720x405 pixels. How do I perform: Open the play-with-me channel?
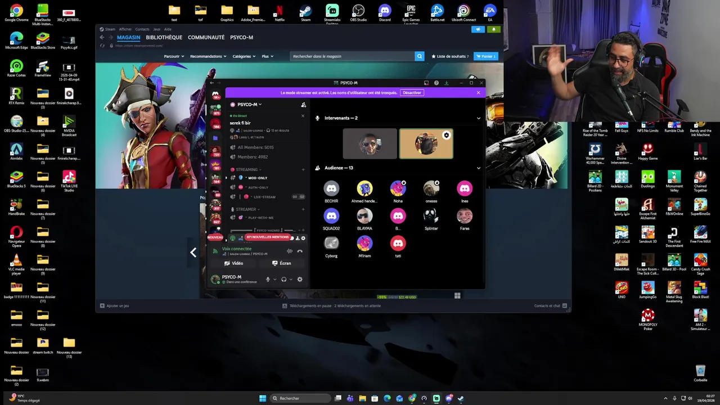click(x=268, y=218)
